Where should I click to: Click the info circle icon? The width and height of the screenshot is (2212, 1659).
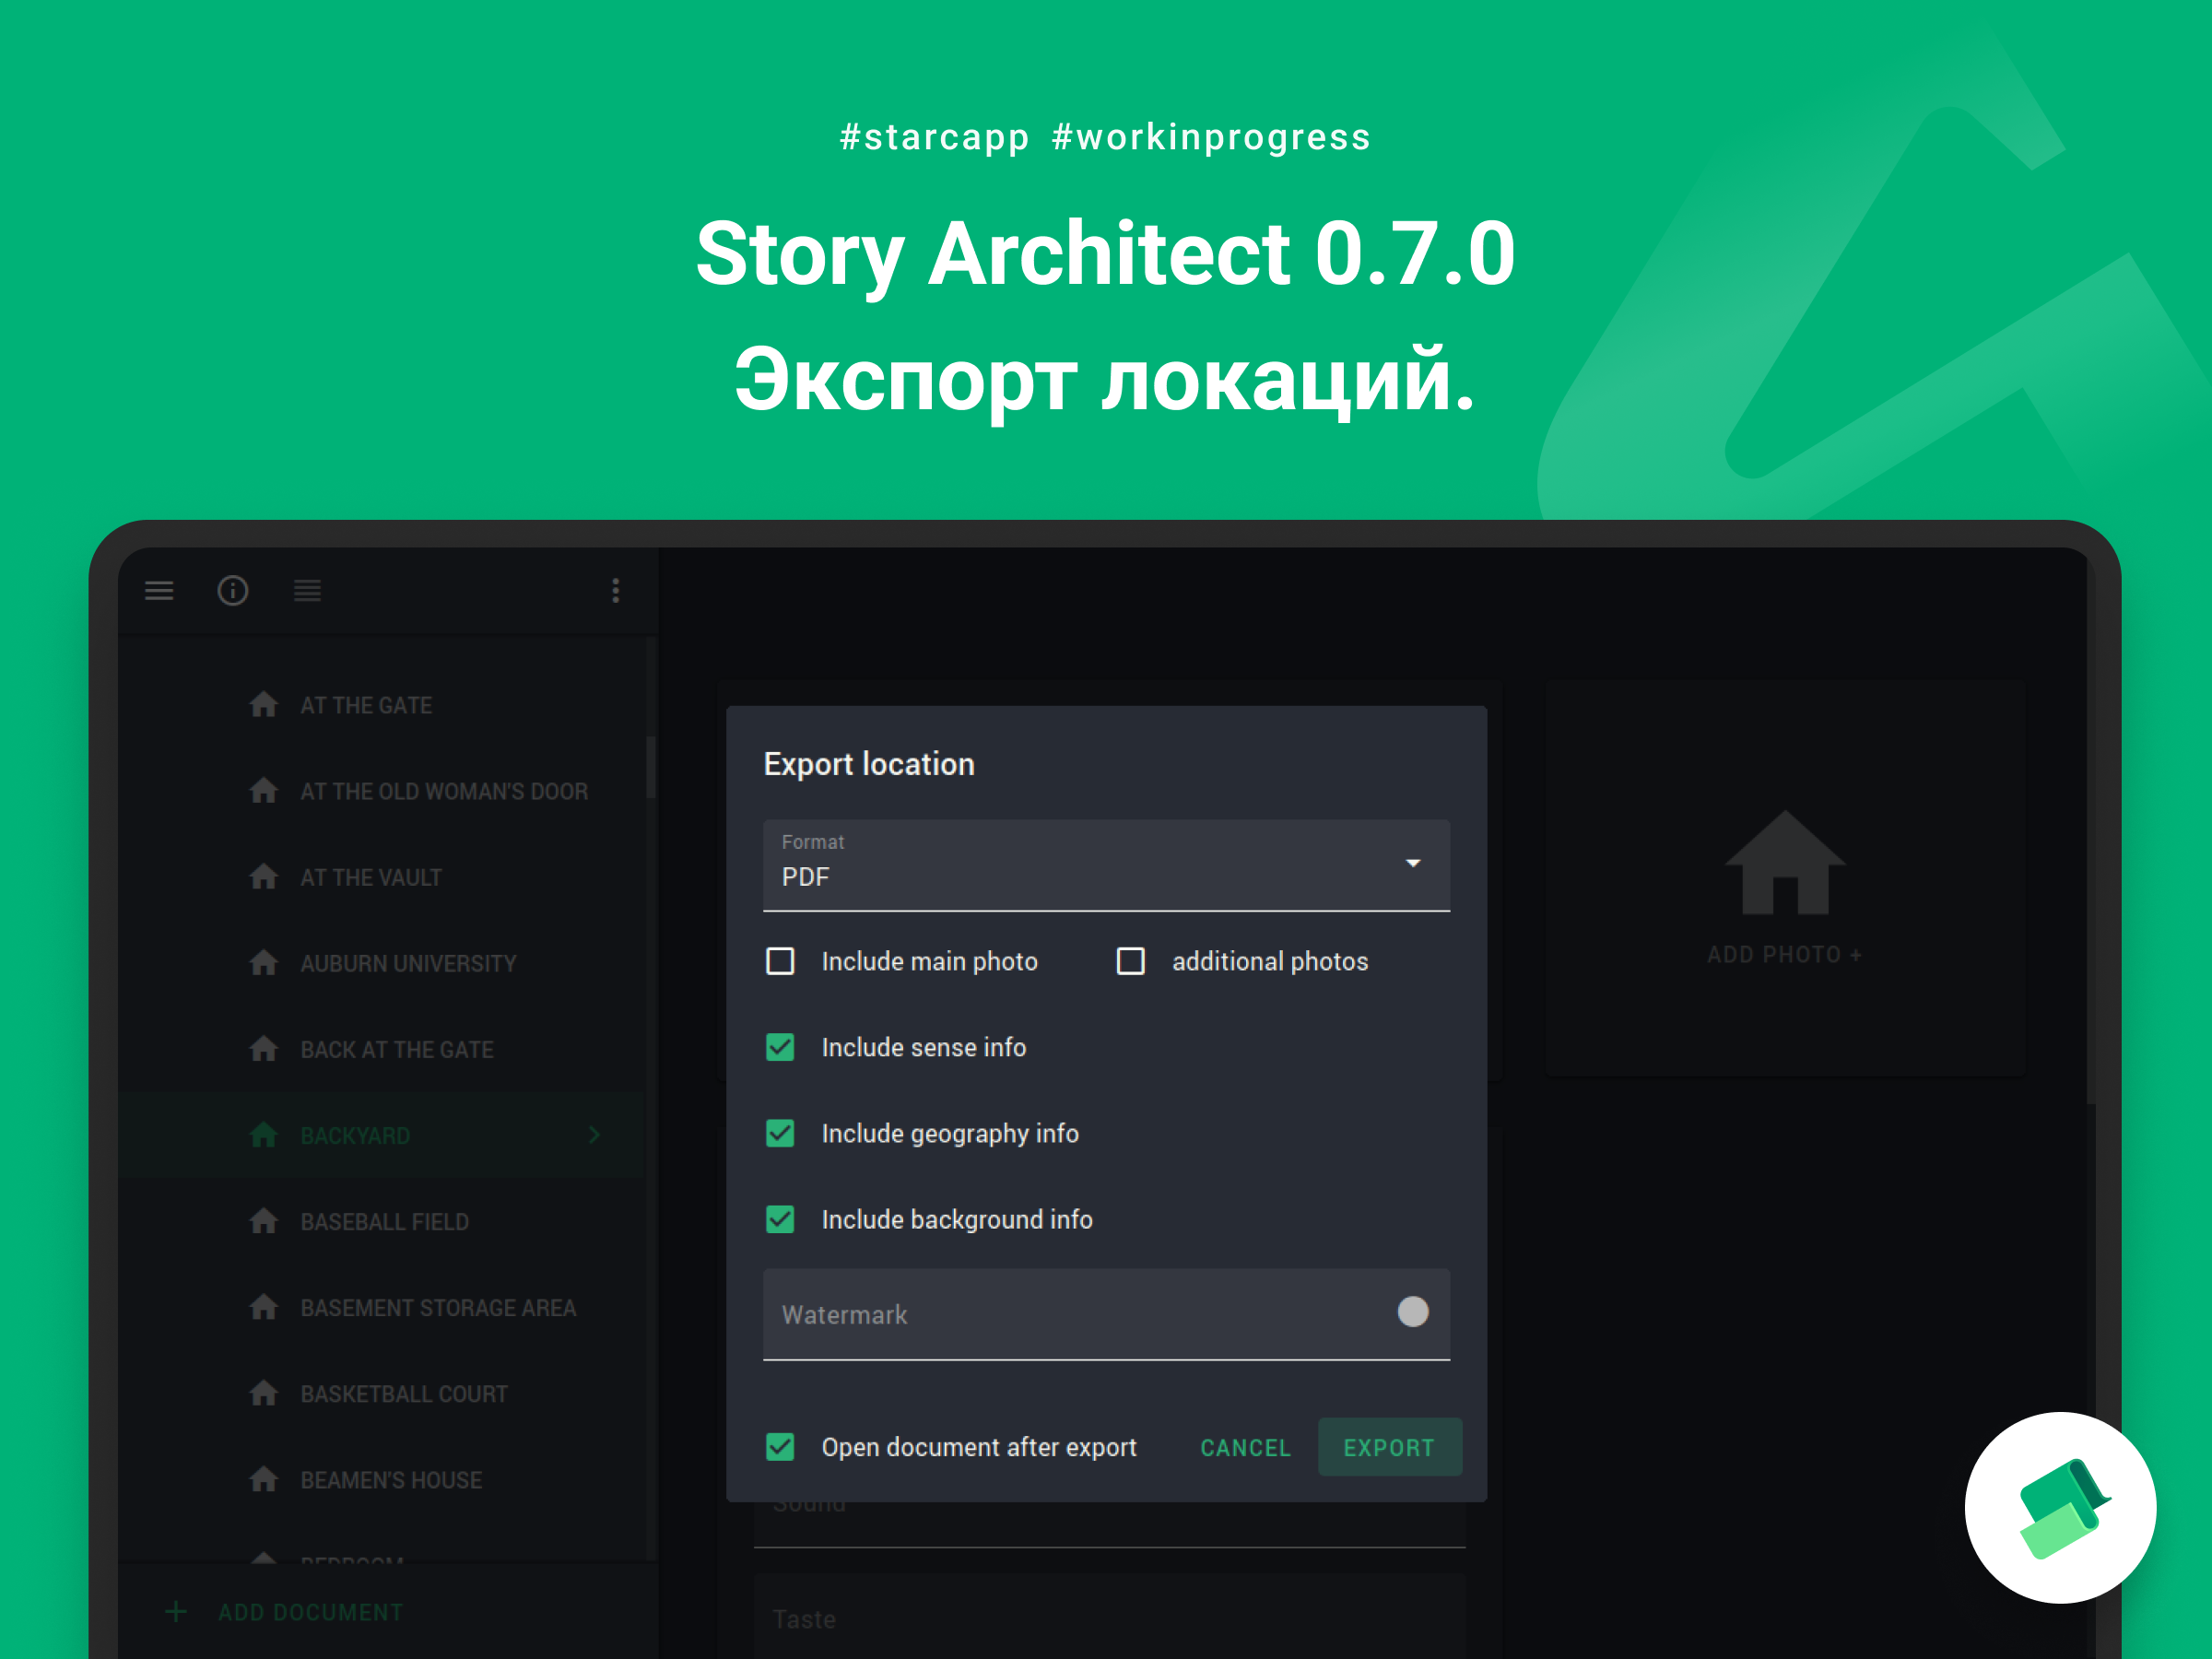tap(233, 591)
